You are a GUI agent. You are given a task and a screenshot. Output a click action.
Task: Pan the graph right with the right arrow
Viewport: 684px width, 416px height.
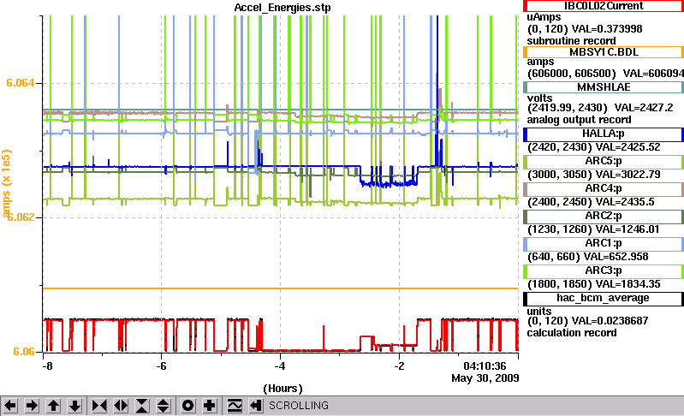(32, 406)
